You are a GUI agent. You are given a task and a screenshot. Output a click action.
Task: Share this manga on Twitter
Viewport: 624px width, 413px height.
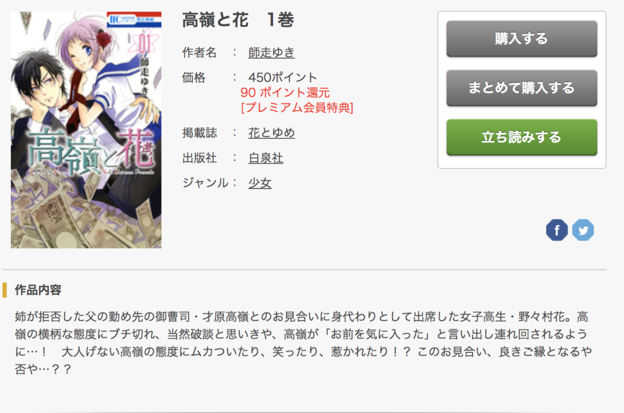pos(583,230)
